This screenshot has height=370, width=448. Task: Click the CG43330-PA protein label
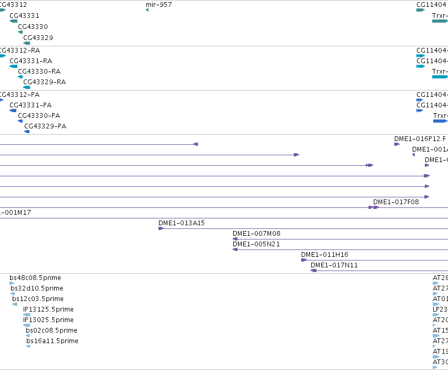[39, 116]
